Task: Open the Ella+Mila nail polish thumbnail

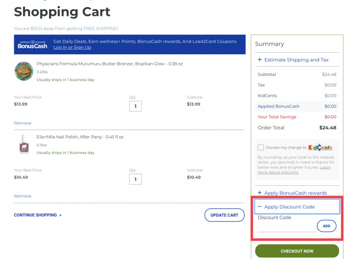Action: pyautogui.click(x=24, y=144)
